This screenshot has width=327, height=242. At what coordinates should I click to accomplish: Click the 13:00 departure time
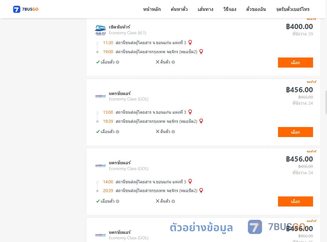pos(108,112)
